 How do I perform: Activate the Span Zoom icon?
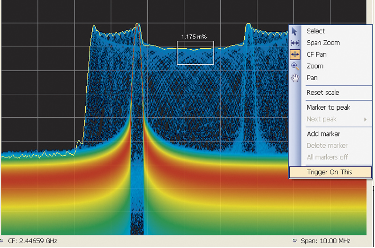tap(295, 43)
